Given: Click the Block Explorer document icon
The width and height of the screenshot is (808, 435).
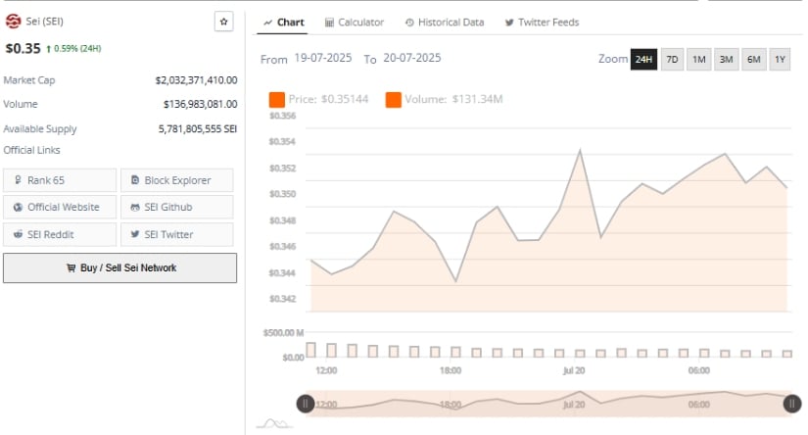Looking at the screenshot, I should [x=135, y=180].
